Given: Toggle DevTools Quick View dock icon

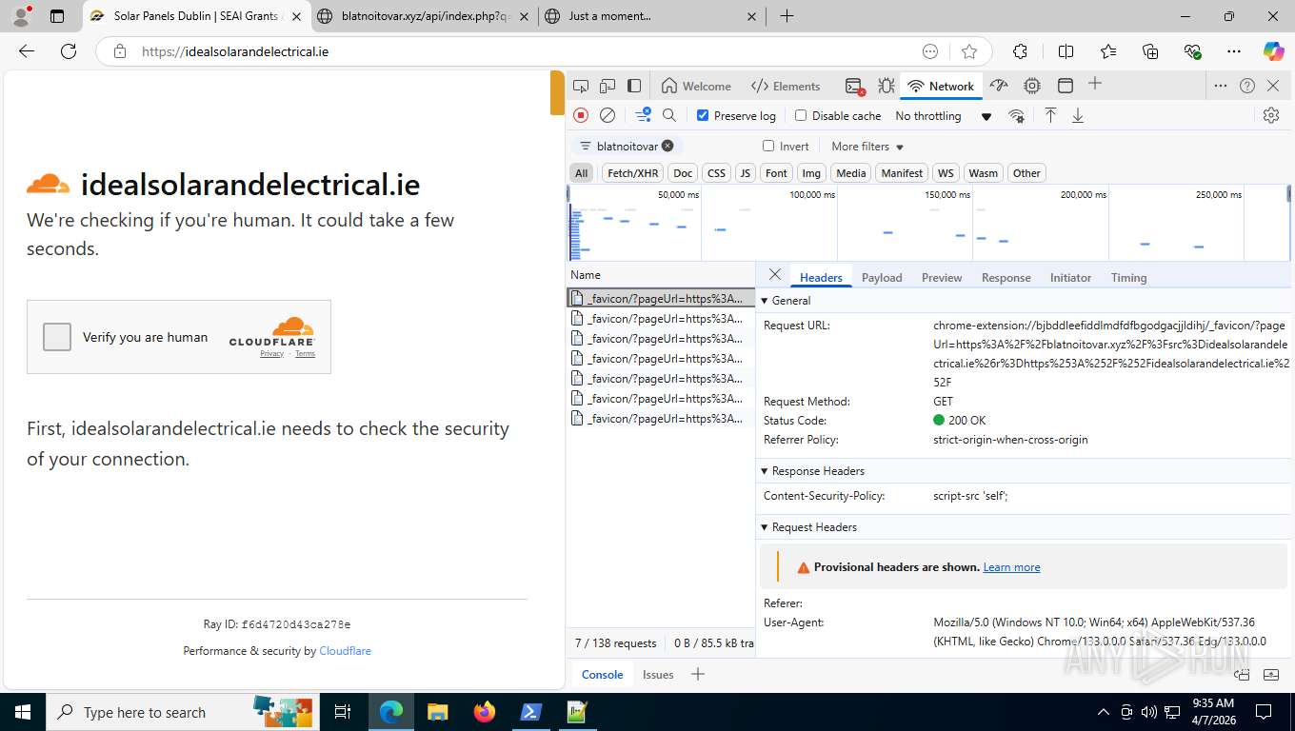Looking at the screenshot, I should [634, 86].
